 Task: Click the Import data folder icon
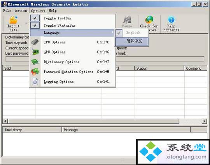coord(13,20)
